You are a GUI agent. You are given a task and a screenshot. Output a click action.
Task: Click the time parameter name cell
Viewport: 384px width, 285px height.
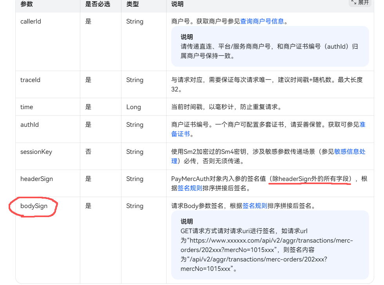pos(27,107)
